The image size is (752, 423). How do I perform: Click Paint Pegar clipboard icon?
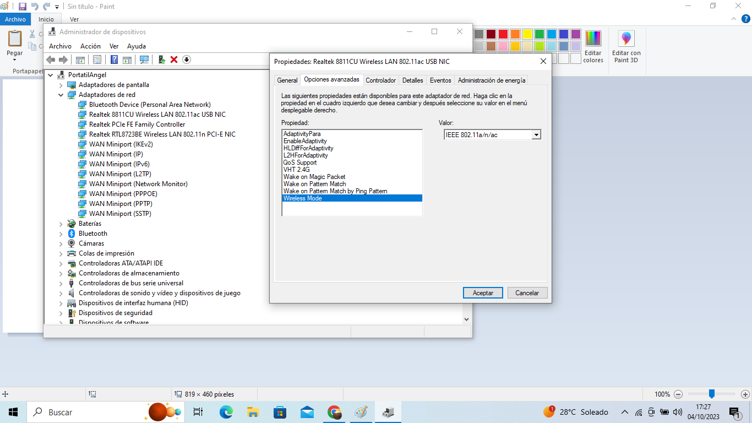pos(15,39)
